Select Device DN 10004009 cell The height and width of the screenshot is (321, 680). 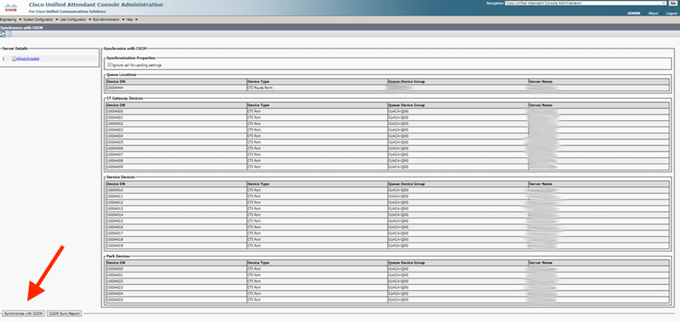pyautogui.click(x=176, y=167)
